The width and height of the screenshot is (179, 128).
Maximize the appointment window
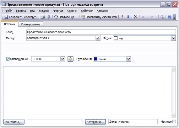pos(169,4)
